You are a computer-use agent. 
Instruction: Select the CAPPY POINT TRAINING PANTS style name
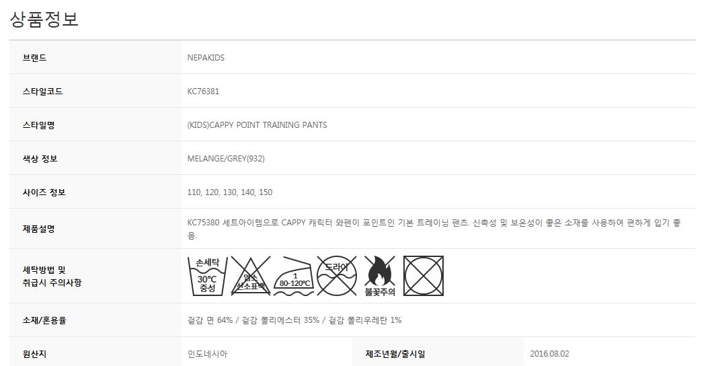click(257, 125)
